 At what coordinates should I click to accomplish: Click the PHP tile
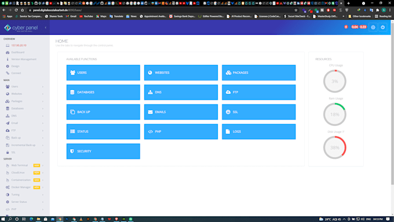(x=181, y=132)
